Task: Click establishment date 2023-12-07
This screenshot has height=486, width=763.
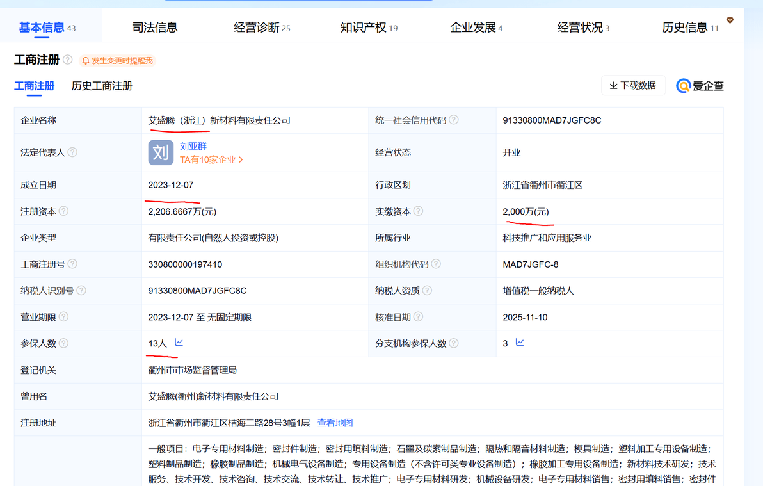Action: coord(171,185)
